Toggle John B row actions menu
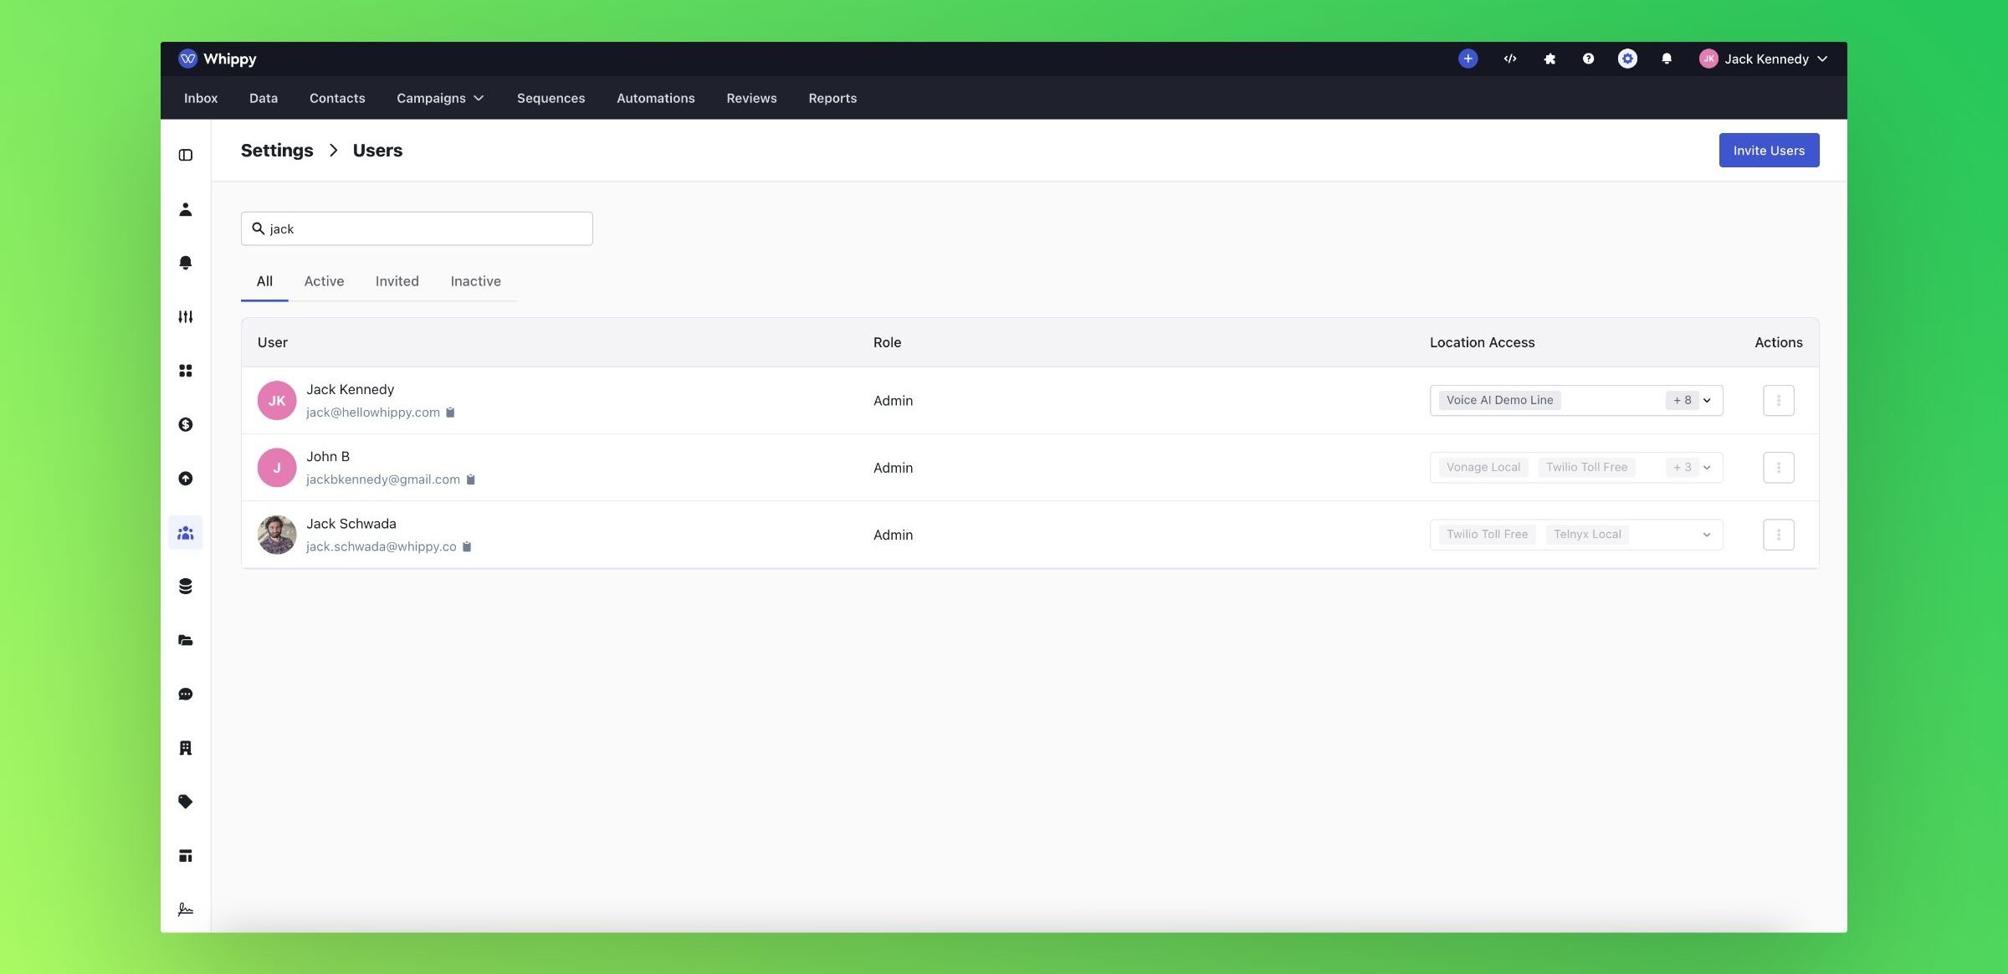 pos(1777,466)
